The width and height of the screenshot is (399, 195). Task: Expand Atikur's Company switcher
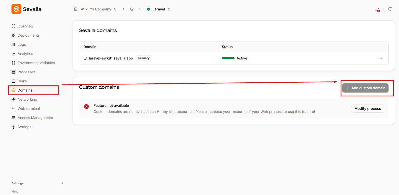click(115, 9)
